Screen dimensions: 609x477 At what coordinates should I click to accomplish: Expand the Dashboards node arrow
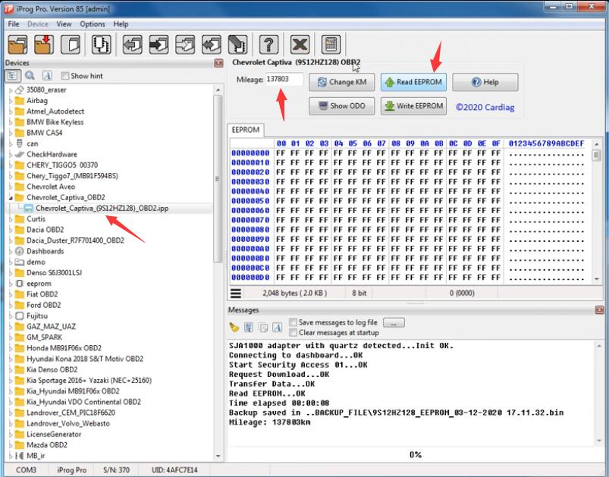click(x=11, y=251)
